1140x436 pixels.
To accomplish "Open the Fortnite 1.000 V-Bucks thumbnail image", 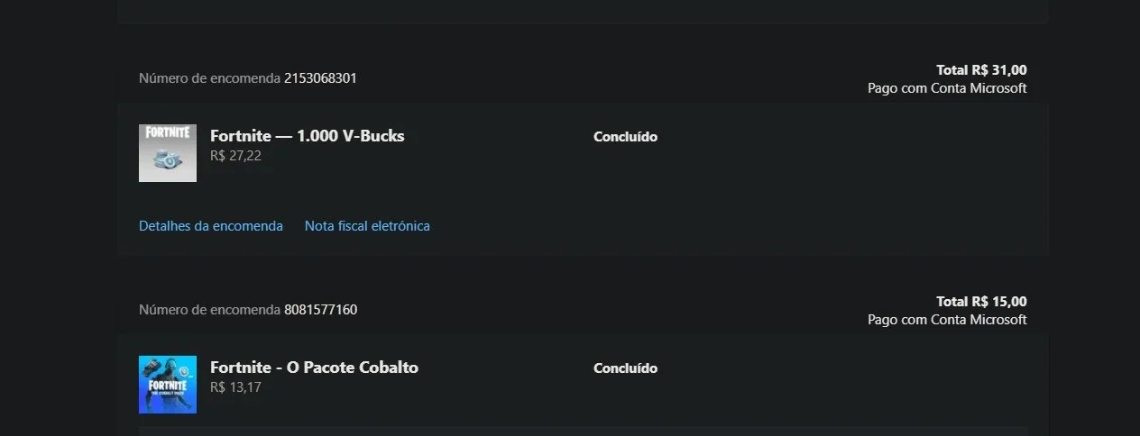I will tap(168, 153).
